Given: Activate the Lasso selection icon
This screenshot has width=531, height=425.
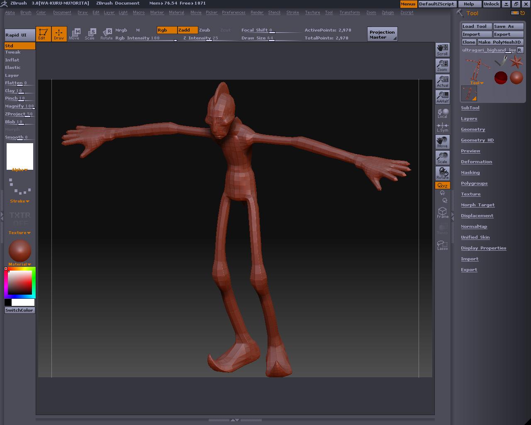Looking at the screenshot, I should click(442, 245).
